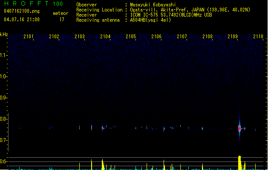Click the Observer label
Screen dimensions: 268x170
point(86,5)
